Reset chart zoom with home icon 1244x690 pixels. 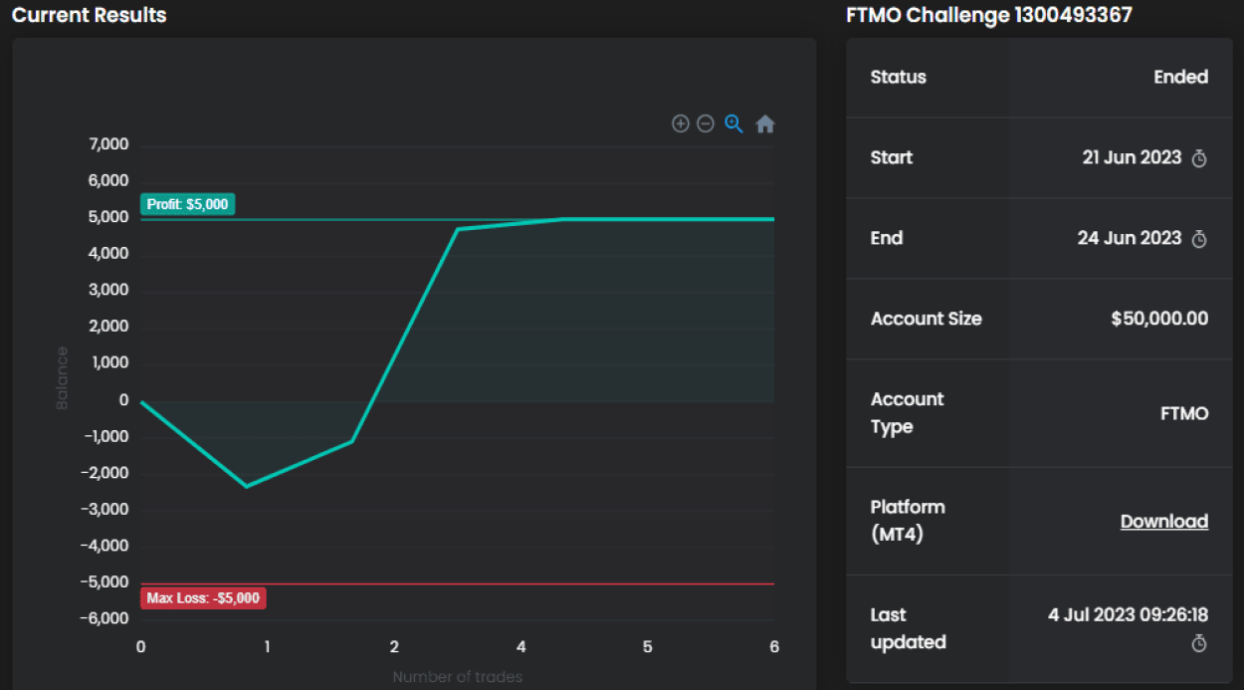click(x=764, y=124)
